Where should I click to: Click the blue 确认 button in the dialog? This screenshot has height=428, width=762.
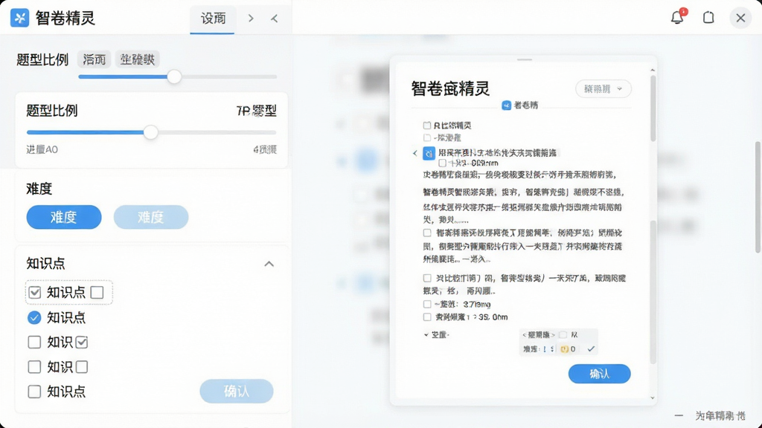point(599,374)
